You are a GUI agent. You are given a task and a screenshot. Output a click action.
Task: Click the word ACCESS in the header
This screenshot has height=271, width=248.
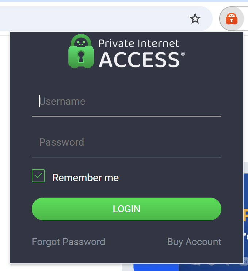[x=139, y=60]
